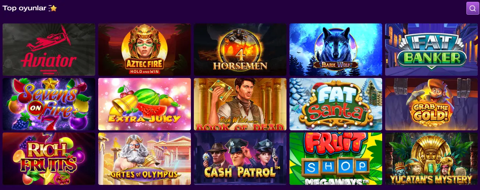Select the Dark Wolf slot thumbnail
This screenshot has height=190, width=480.
click(336, 49)
